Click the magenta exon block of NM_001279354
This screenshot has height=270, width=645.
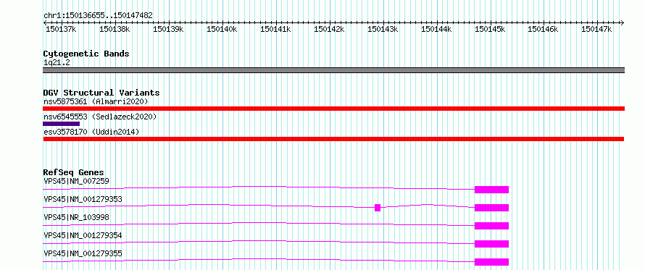click(491, 244)
